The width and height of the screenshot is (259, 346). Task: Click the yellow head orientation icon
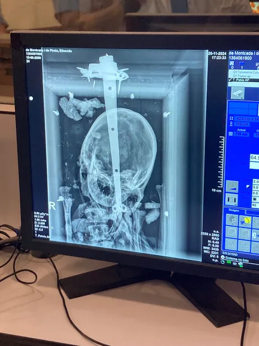tap(245, 222)
